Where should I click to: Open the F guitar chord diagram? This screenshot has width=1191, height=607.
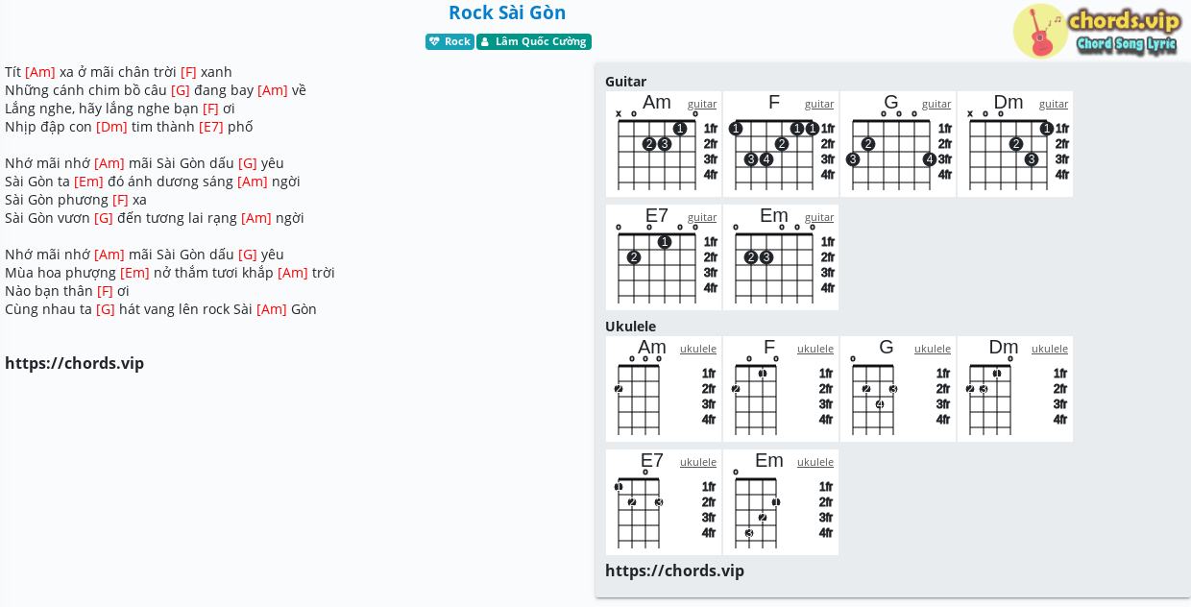tap(781, 144)
